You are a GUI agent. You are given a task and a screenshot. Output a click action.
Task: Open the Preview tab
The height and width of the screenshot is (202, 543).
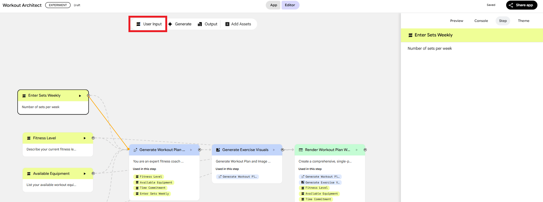457,21
